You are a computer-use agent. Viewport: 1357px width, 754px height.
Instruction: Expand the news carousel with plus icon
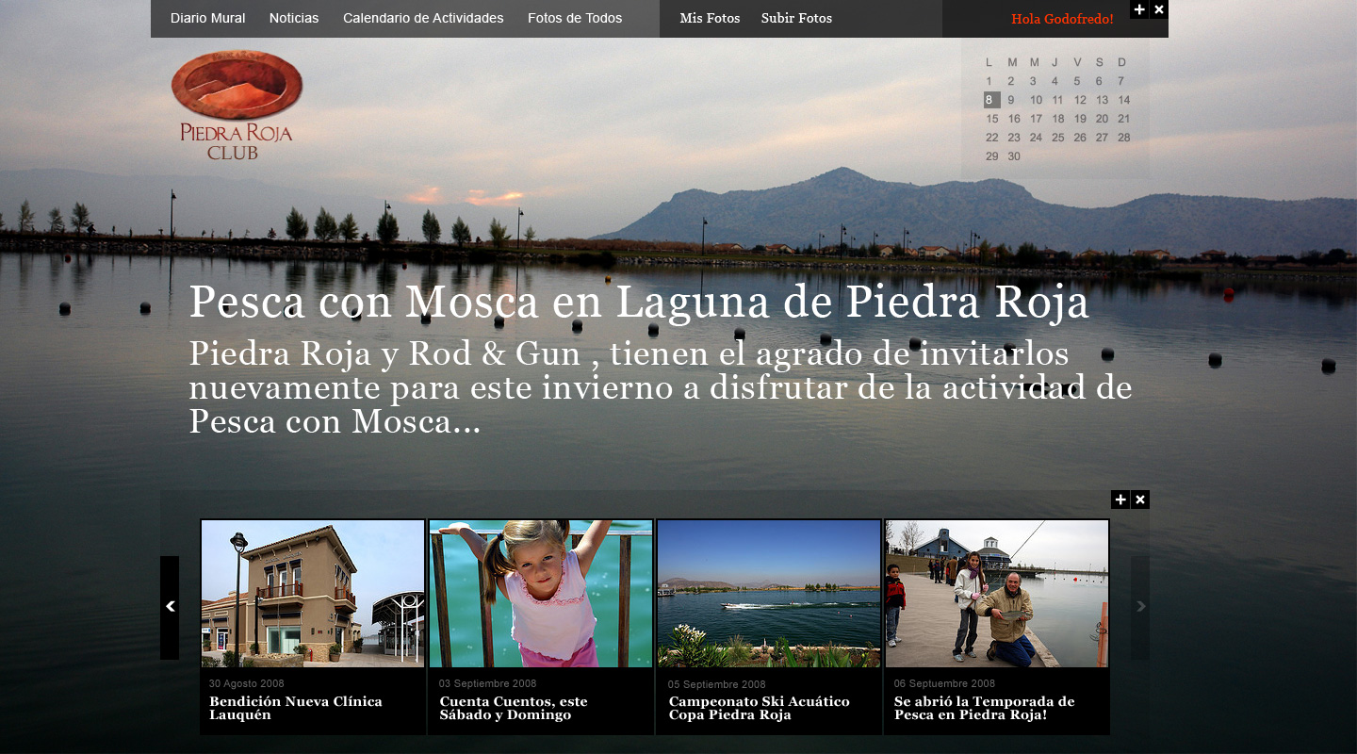[x=1120, y=500]
